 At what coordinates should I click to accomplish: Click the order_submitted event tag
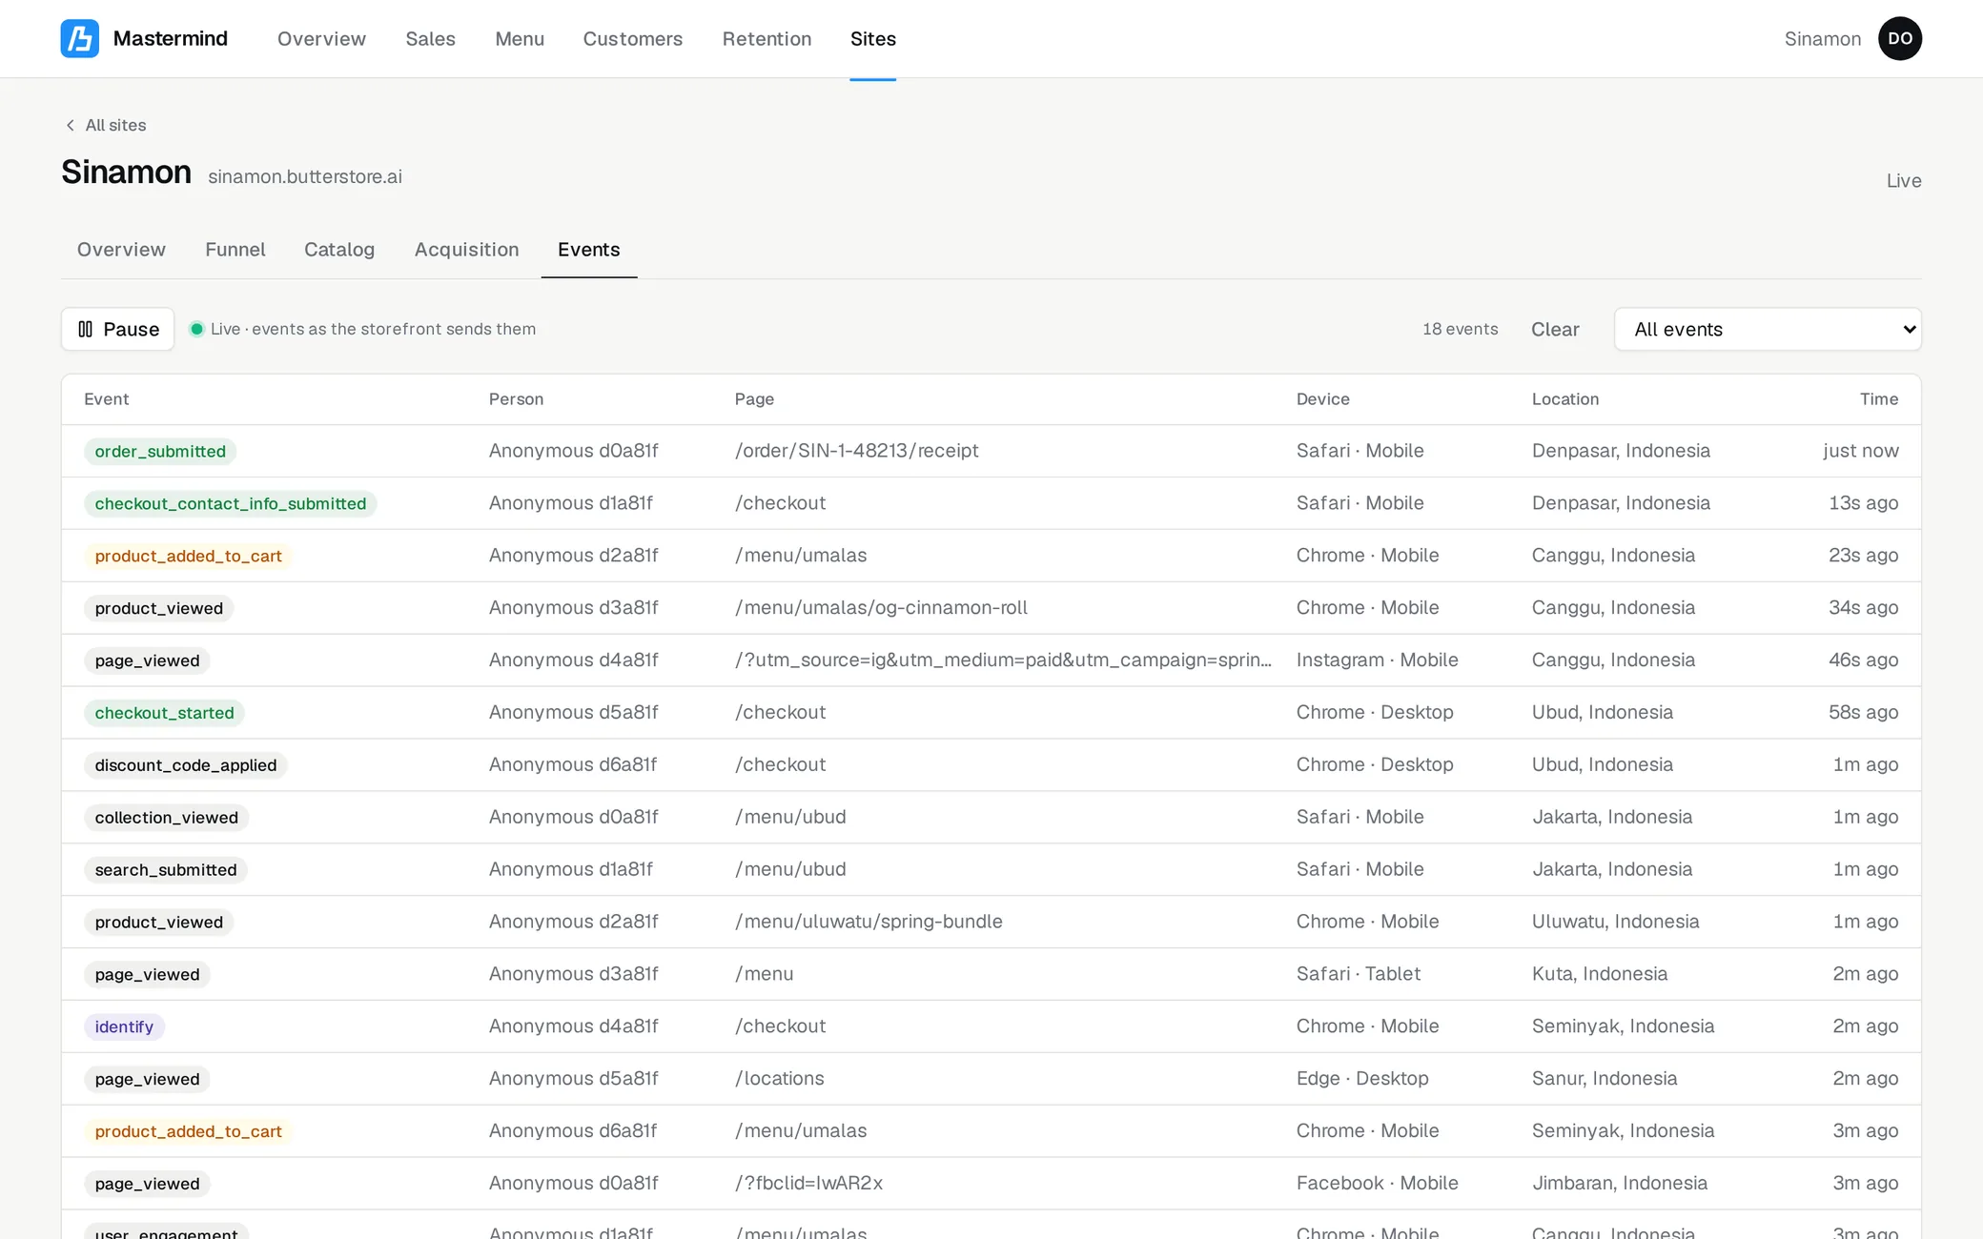tap(160, 451)
